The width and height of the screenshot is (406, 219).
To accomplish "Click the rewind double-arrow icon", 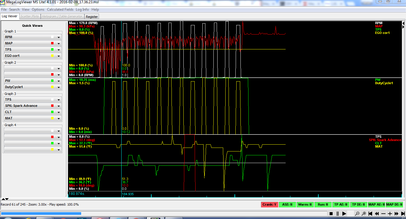I will click(x=377, y=213).
